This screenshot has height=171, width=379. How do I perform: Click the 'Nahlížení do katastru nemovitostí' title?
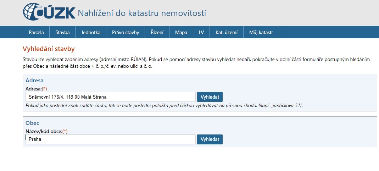pos(141,13)
